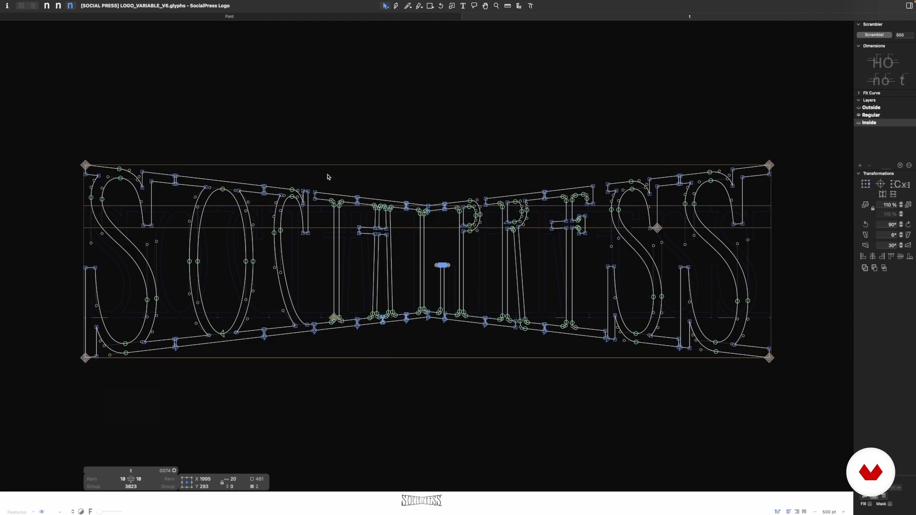Select the Outside layer

[871, 108]
